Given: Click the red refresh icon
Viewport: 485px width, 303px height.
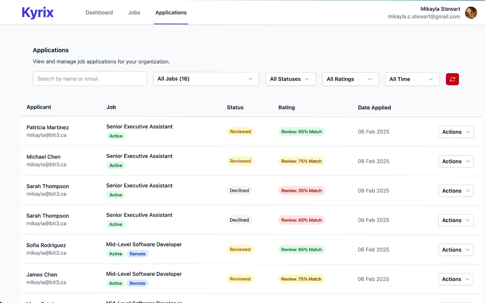Looking at the screenshot, I should pyautogui.click(x=452, y=79).
